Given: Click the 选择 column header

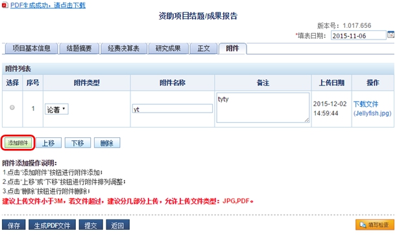Looking at the screenshot, I should tap(12, 83).
